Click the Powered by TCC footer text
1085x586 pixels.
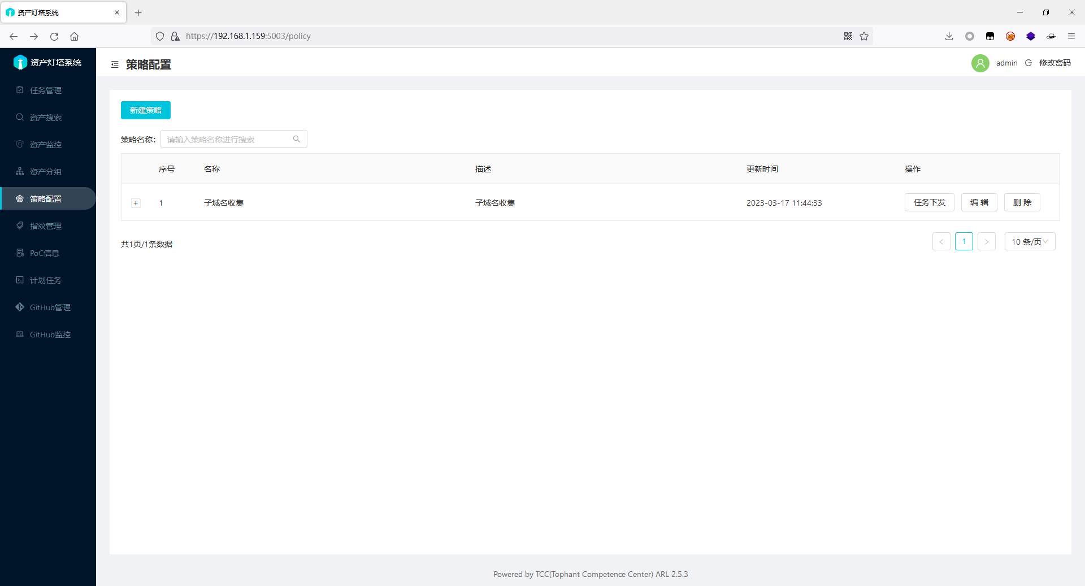591,574
